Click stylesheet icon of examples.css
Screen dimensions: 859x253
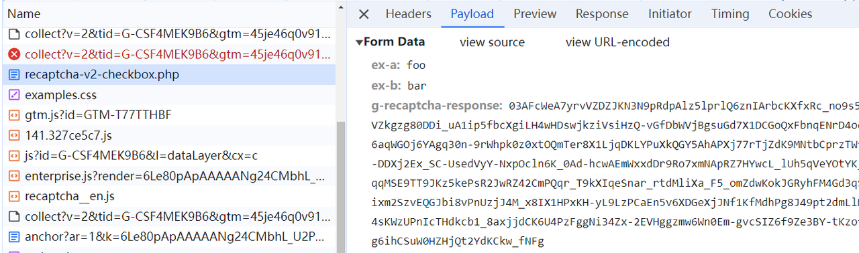coord(14,95)
